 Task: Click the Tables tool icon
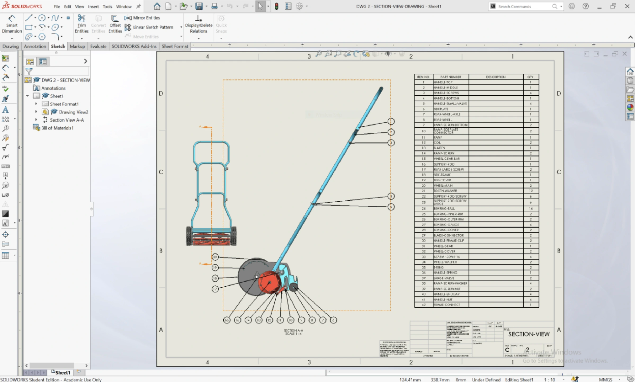pyautogui.click(x=5, y=255)
